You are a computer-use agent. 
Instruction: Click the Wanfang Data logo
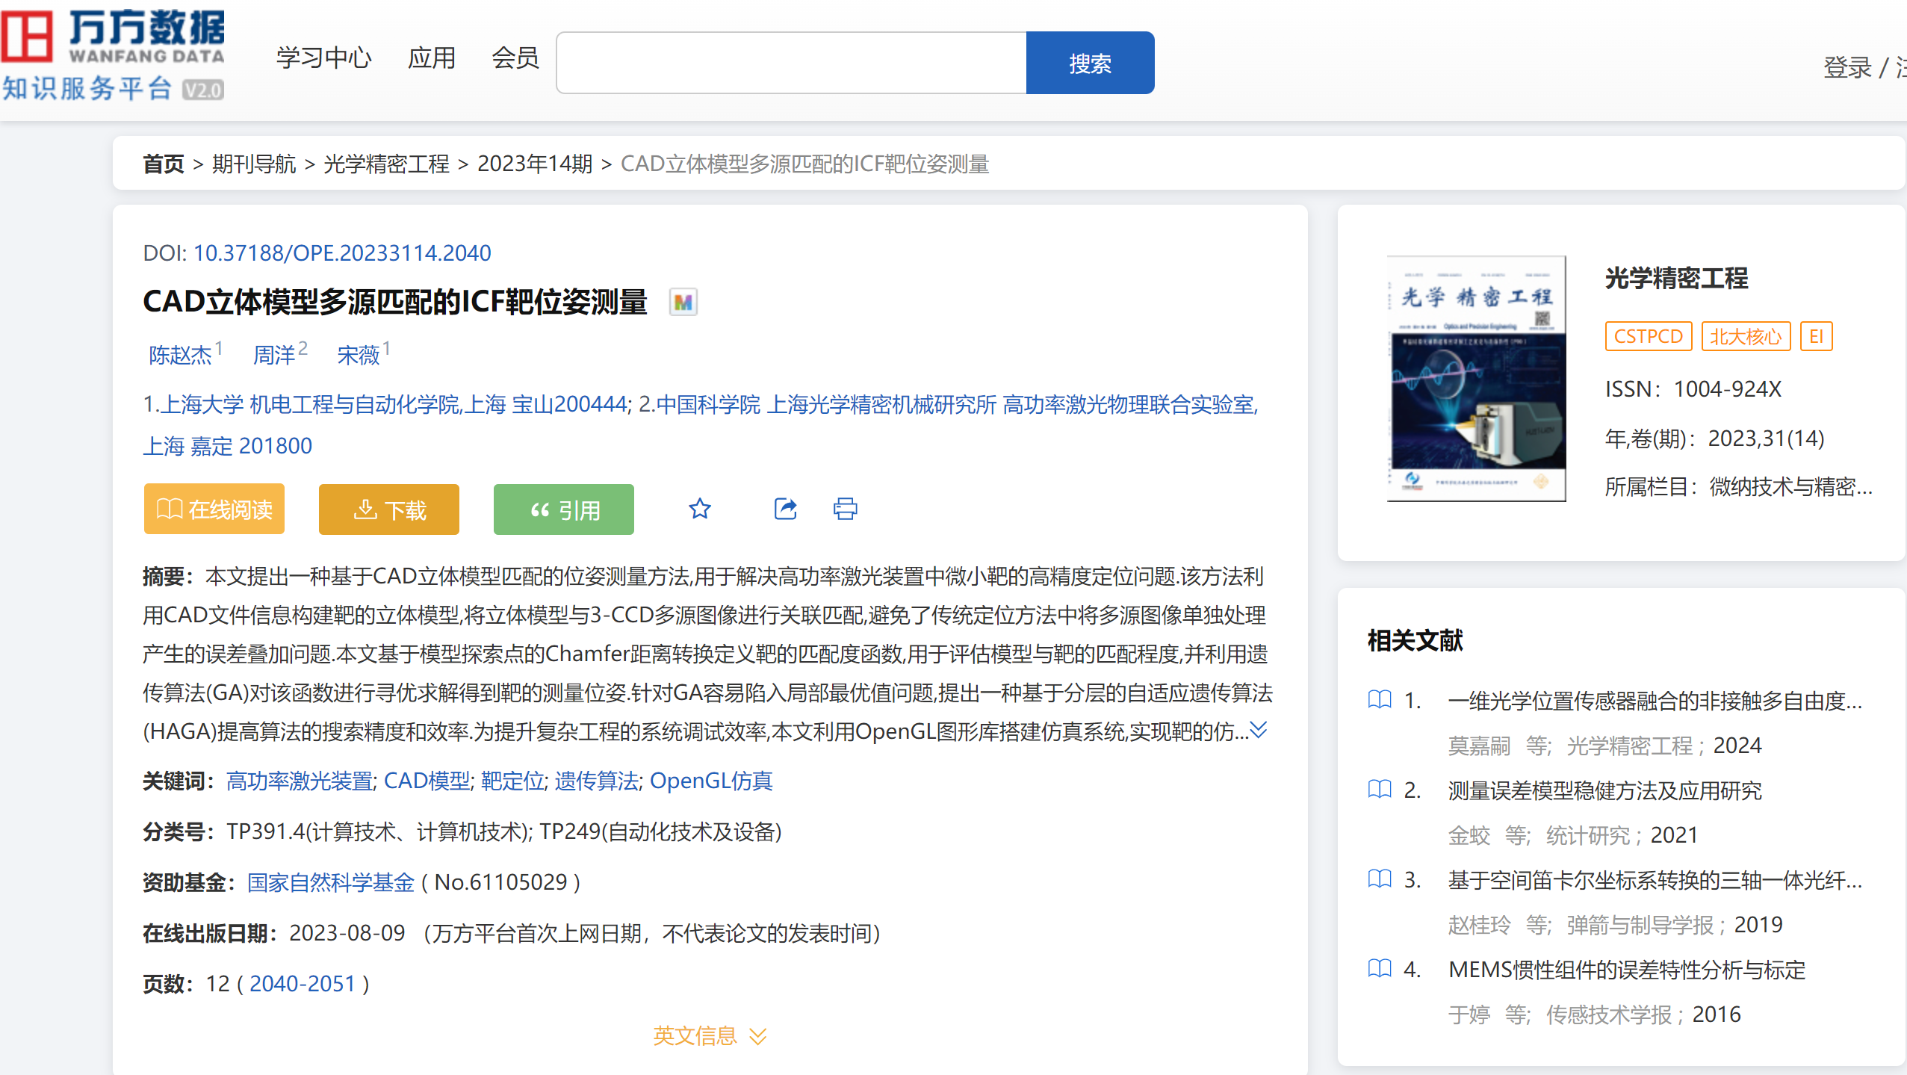(x=113, y=56)
